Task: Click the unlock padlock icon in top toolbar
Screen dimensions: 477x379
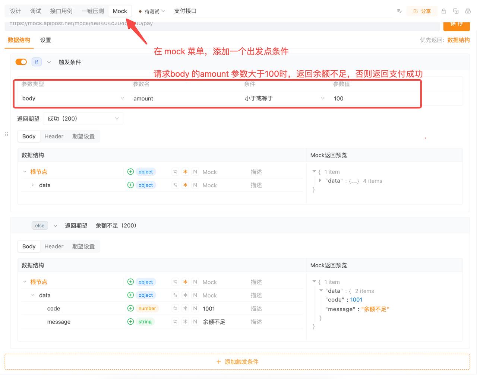Action: point(443,11)
